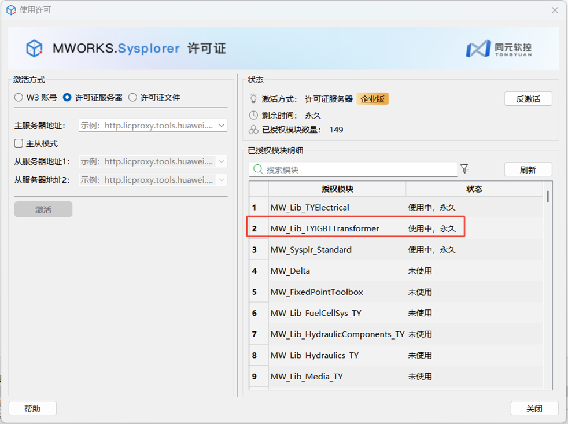This screenshot has height=424, width=568.
Task: Select the MW_Lib_HydraulicComponents_TY row
Action: click(396, 334)
